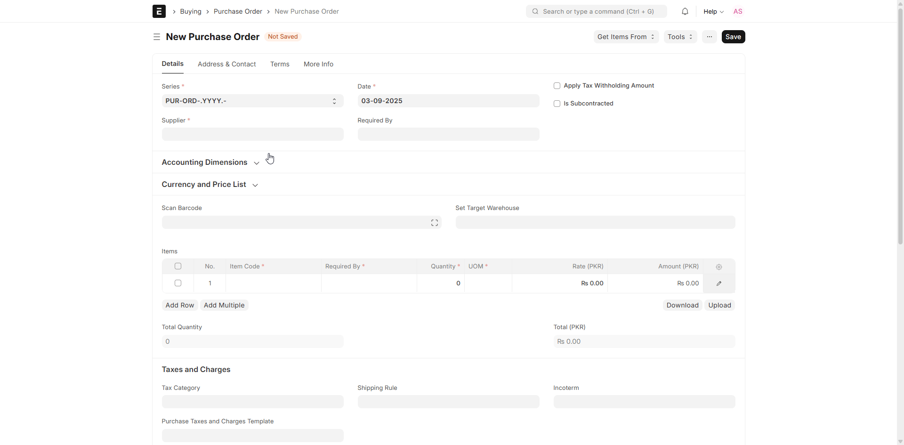
Task: Open the Series dropdown selector
Action: (252, 101)
